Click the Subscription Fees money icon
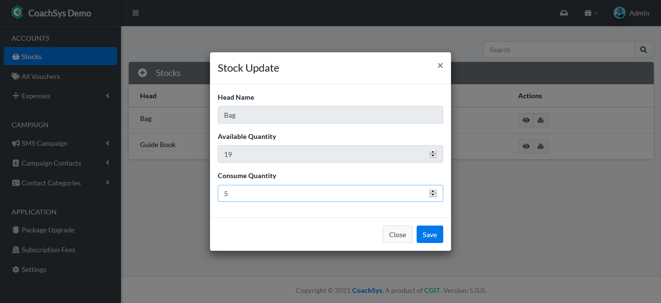The height and width of the screenshot is (303, 661). click(x=15, y=250)
